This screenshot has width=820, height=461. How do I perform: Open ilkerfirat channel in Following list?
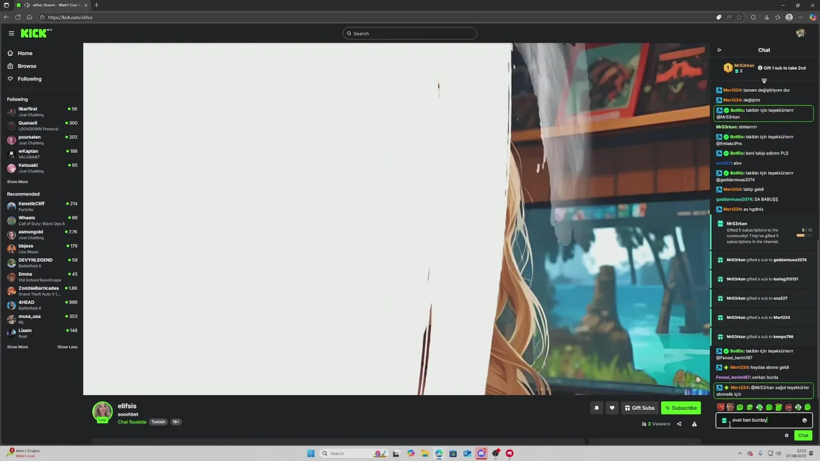(x=42, y=111)
